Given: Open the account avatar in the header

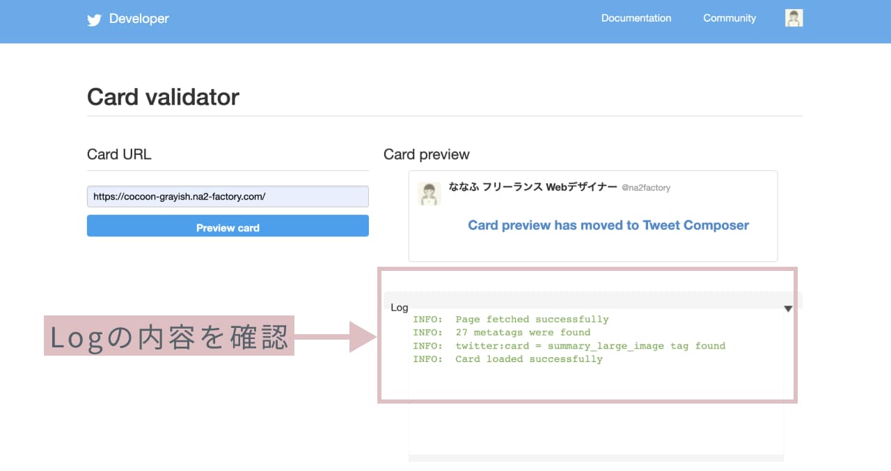Looking at the screenshot, I should click(794, 18).
